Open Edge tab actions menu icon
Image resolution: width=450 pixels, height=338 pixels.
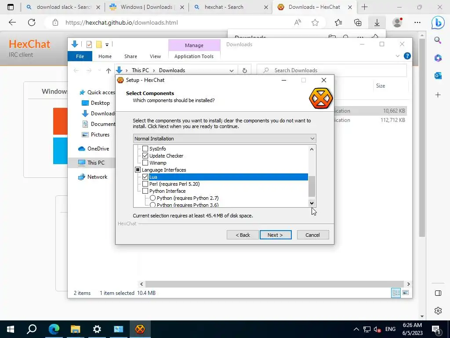(11, 7)
